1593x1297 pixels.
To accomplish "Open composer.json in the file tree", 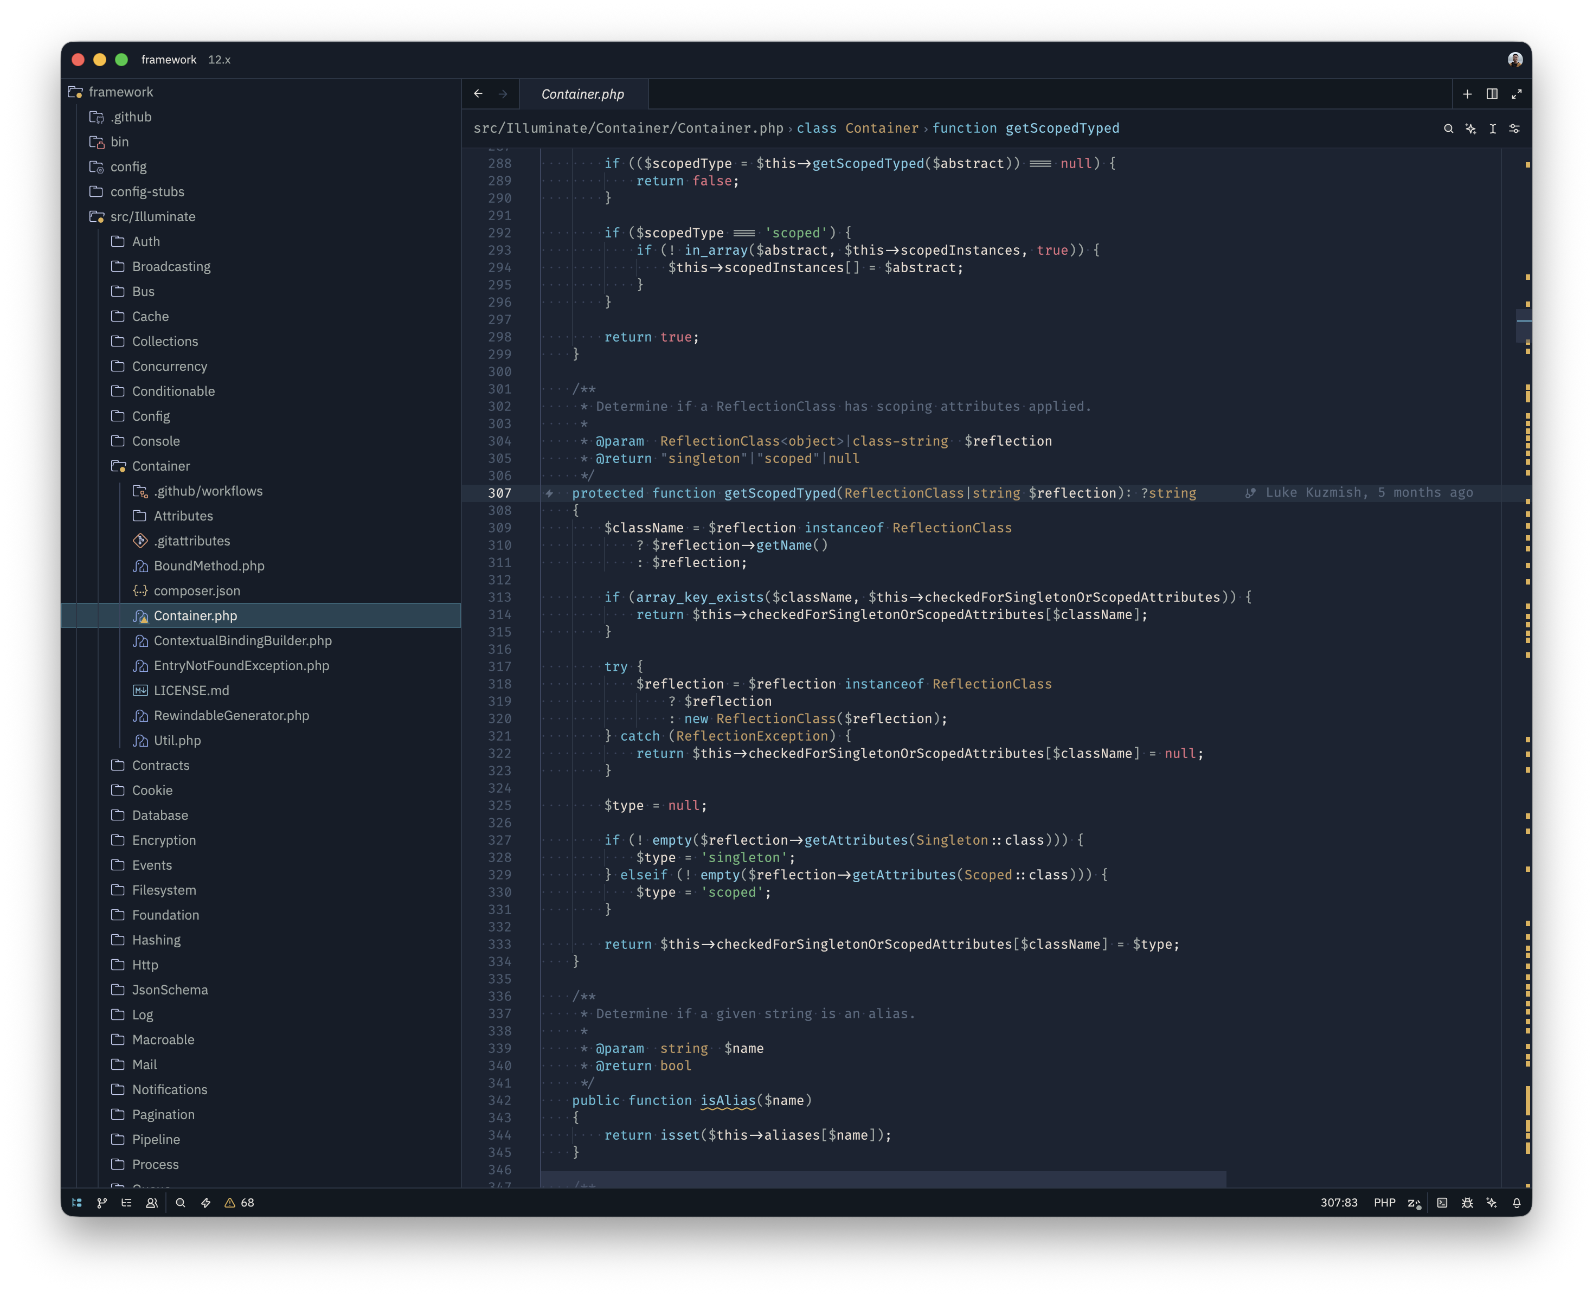I will (261, 591).
